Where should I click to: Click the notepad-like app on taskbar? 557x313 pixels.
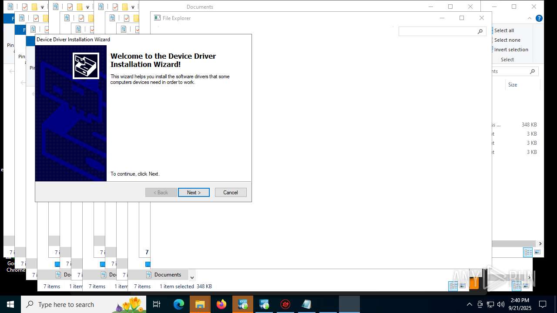[x=307, y=304]
